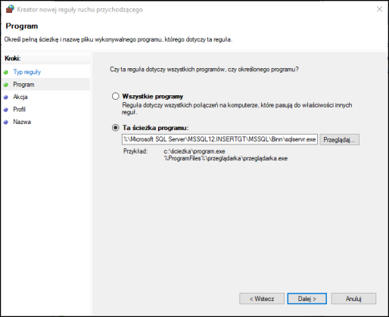Select the 'Wszystkie programy' radio button
This screenshot has height=317, width=389.
tap(115, 96)
